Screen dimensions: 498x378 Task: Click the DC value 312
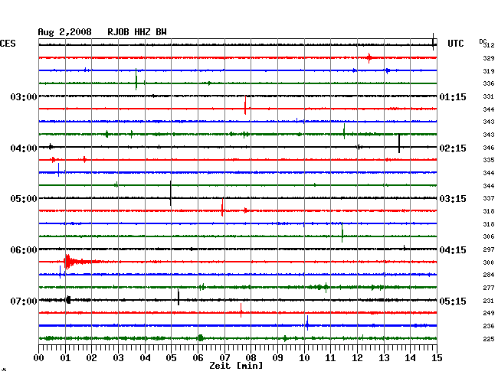(x=489, y=45)
